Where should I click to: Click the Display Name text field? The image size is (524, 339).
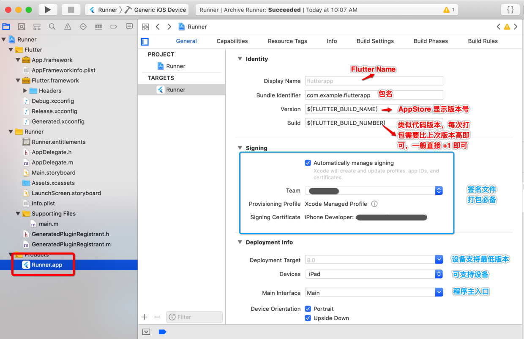click(x=374, y=81)
